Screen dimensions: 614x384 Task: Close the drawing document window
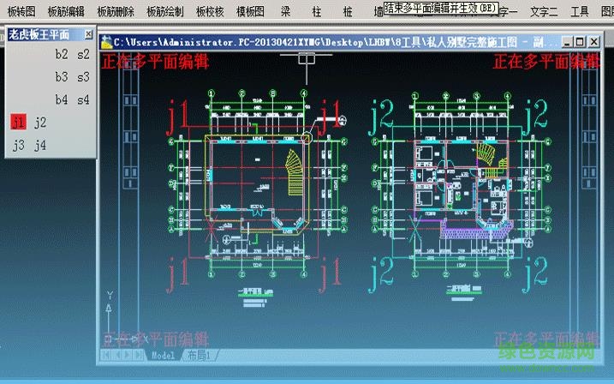click(x=594, y=41)
